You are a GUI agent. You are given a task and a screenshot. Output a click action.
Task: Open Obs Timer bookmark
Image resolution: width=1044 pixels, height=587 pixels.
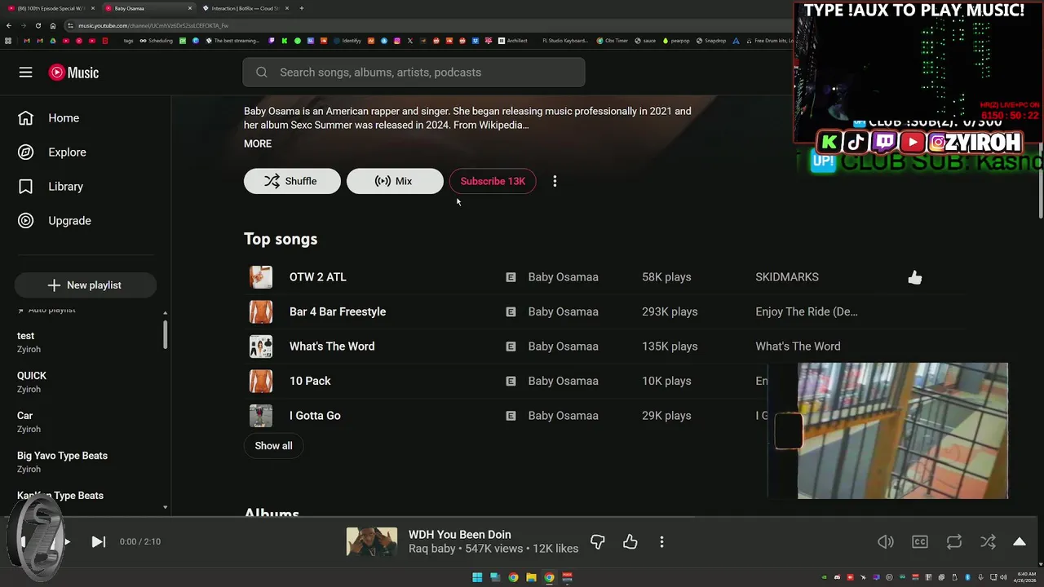point(613,41)
